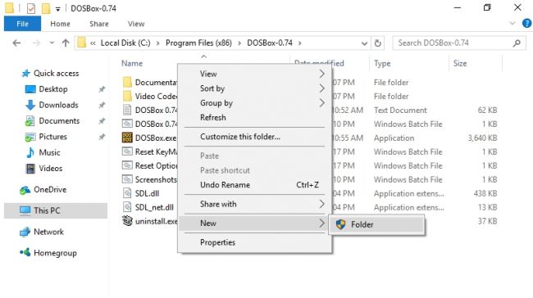Screen dimensions: 533x298
Task: Select the SDL_net.dll file icon
Action: pos(127,207)
